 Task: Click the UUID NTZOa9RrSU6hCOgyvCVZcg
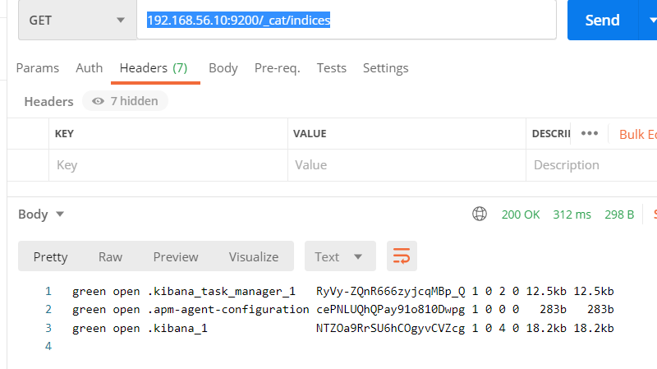click(x=391, y=328)
